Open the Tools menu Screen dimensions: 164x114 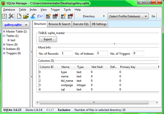(67, 9)
